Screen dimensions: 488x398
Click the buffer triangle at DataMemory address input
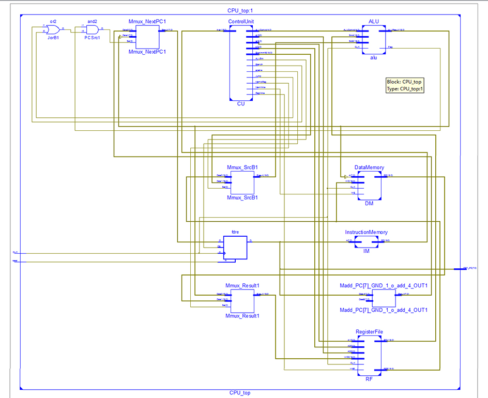[x=346, y=177]
